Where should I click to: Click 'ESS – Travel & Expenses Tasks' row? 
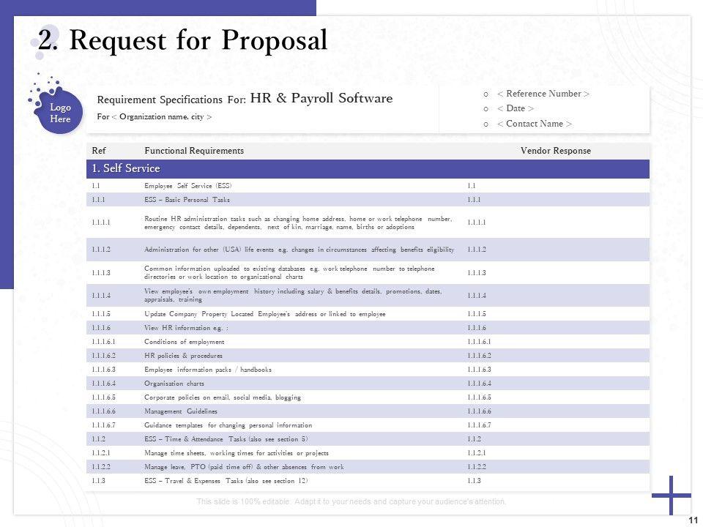click(x=368, y=480)
